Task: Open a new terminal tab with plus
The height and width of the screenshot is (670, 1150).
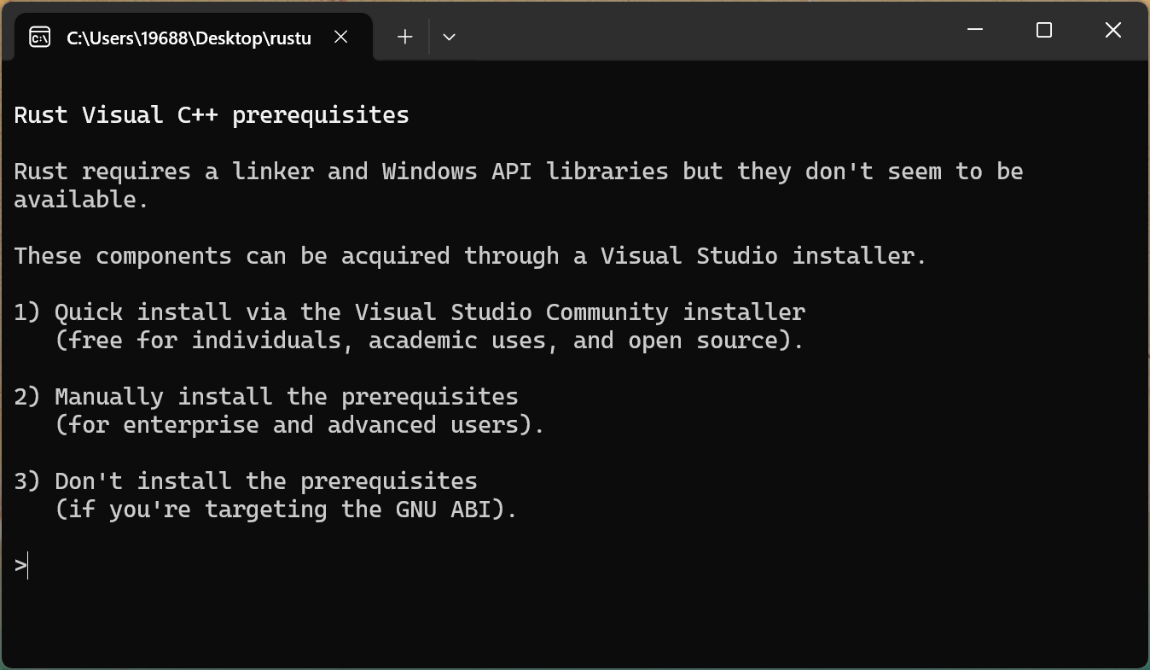Action: [x=405, y=37]
